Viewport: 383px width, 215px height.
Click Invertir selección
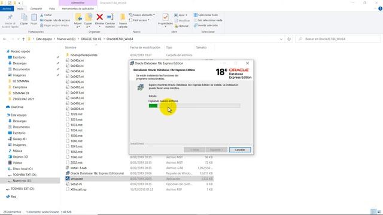pyautogui.click(x=206, y=25)
